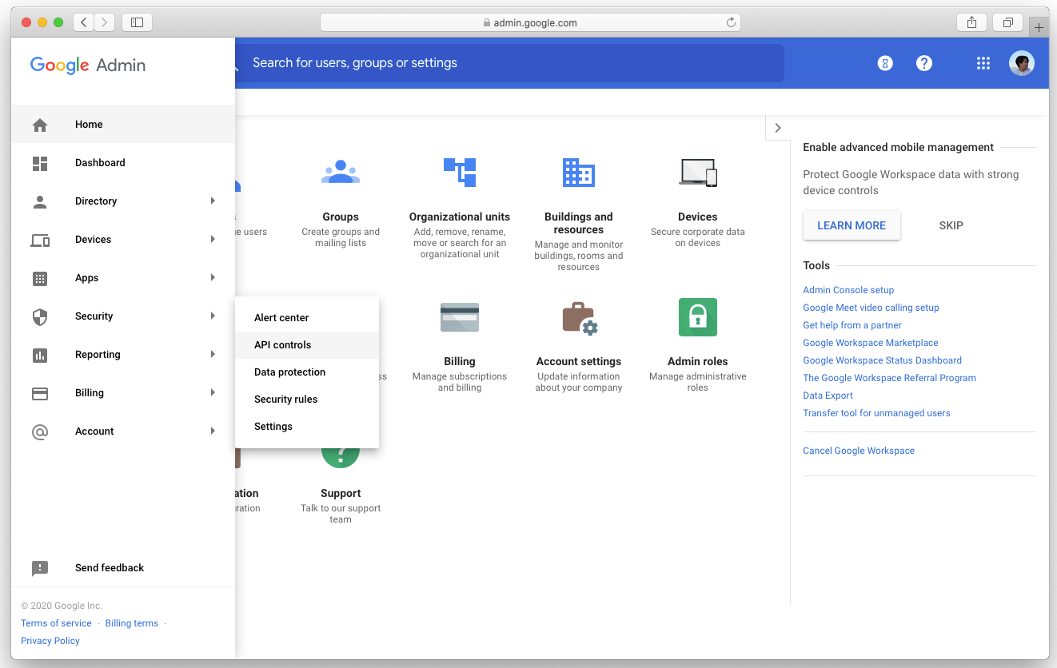
Task: Select Alert center from Security submenu
Action: click(x=307, y=318)
